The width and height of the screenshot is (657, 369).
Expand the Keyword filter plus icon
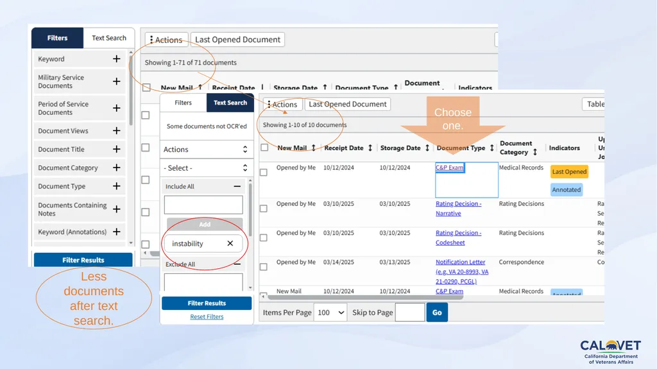click(x=117, y=58)
